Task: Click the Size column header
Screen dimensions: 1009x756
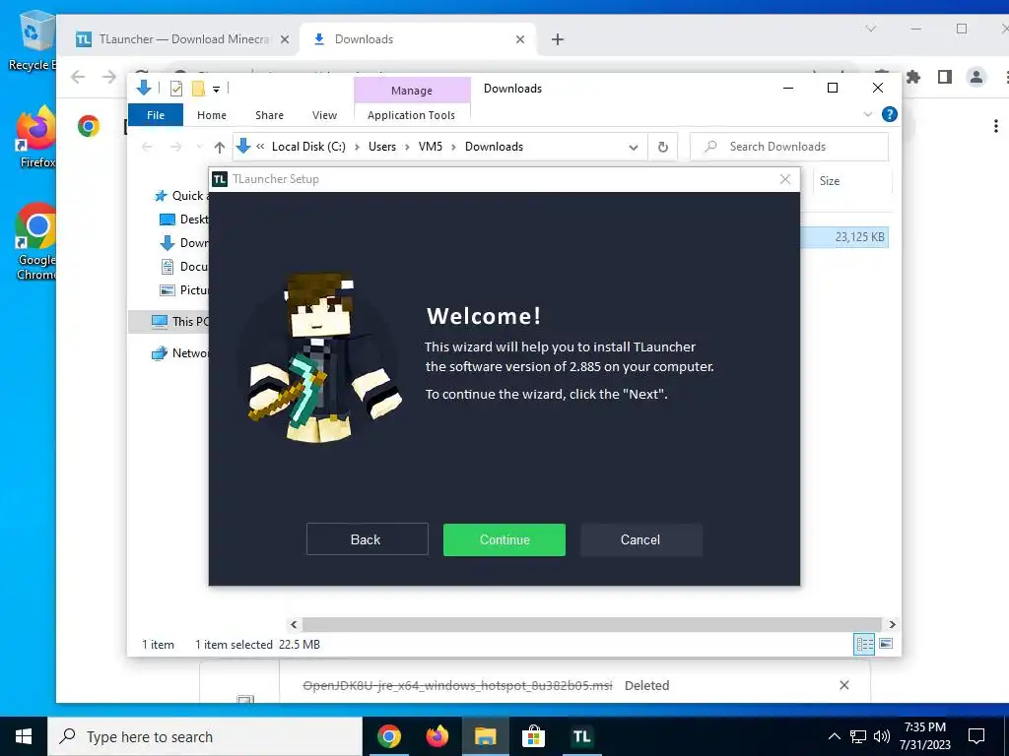Action: click(830, 181)
